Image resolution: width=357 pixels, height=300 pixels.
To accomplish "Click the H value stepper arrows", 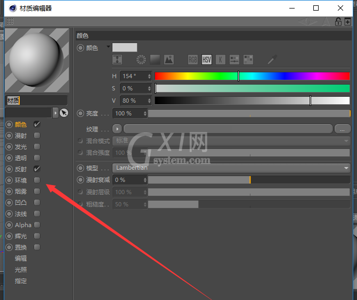I will click(149, 76).
